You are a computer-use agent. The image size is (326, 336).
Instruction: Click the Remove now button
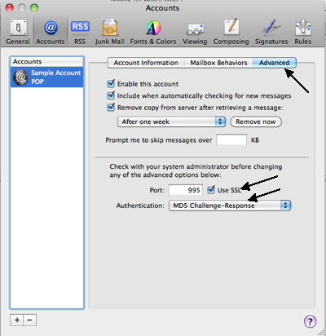tap(256, 122)
